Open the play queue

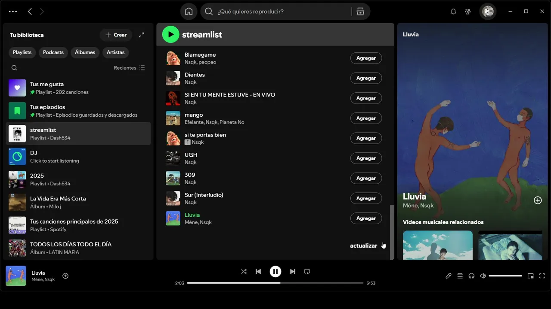click(x=460, y=276)
